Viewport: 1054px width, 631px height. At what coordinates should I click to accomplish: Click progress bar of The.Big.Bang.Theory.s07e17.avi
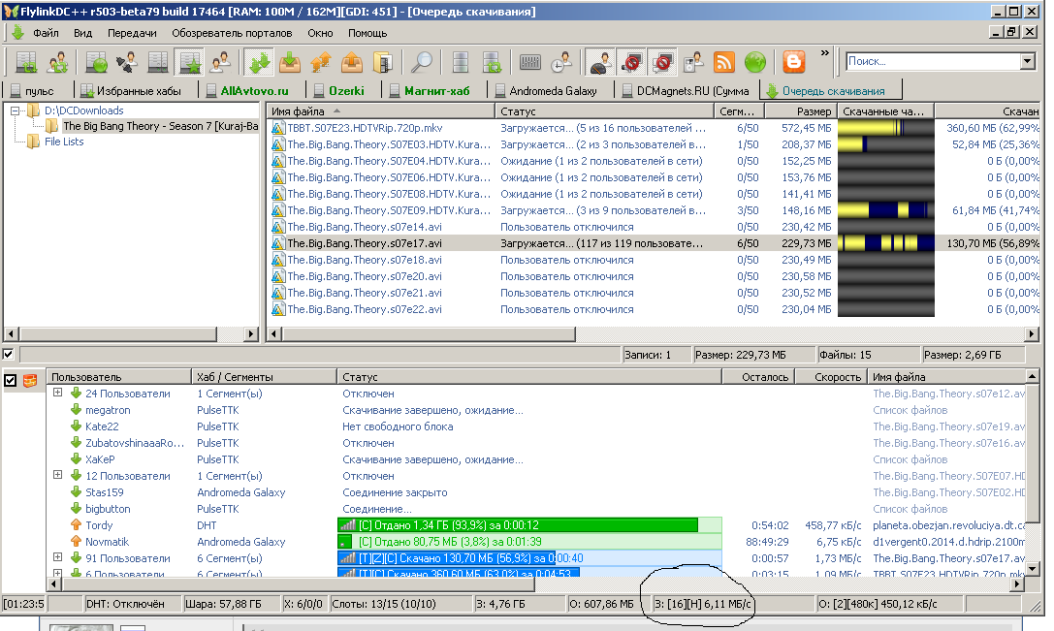tap(885, 243)
